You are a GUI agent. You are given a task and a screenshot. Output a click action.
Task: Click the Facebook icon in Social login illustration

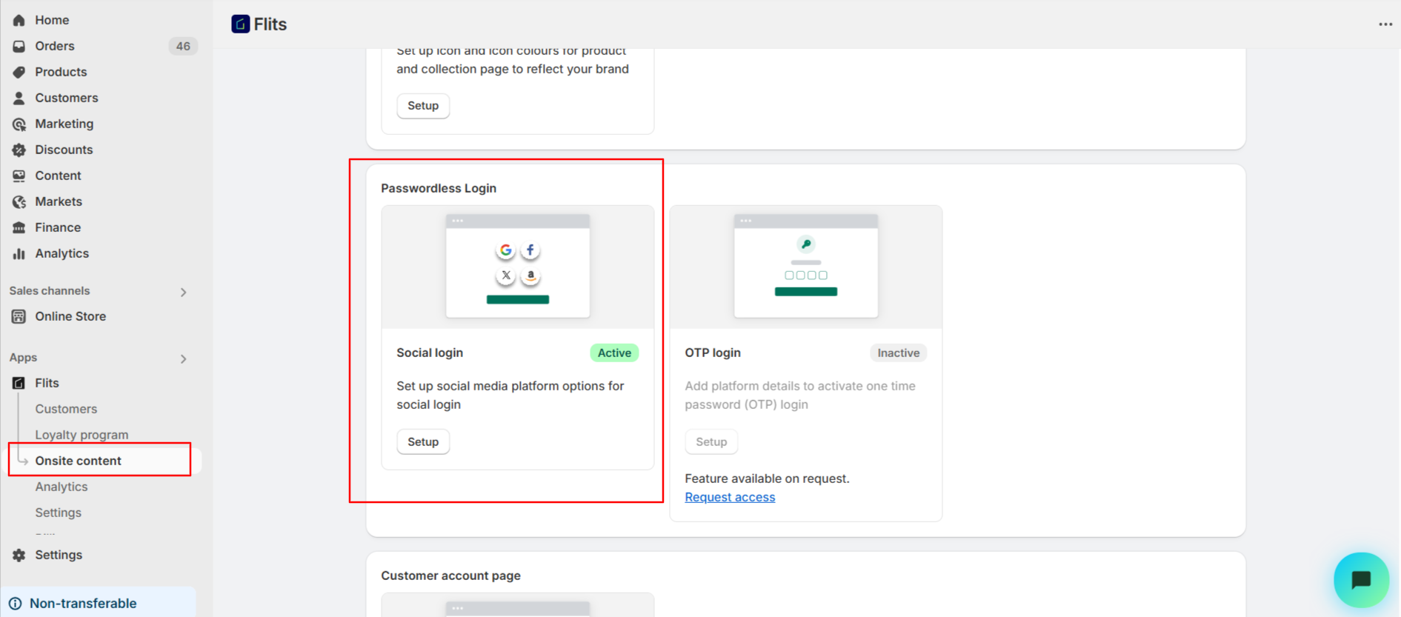click(x=530, y=250)
